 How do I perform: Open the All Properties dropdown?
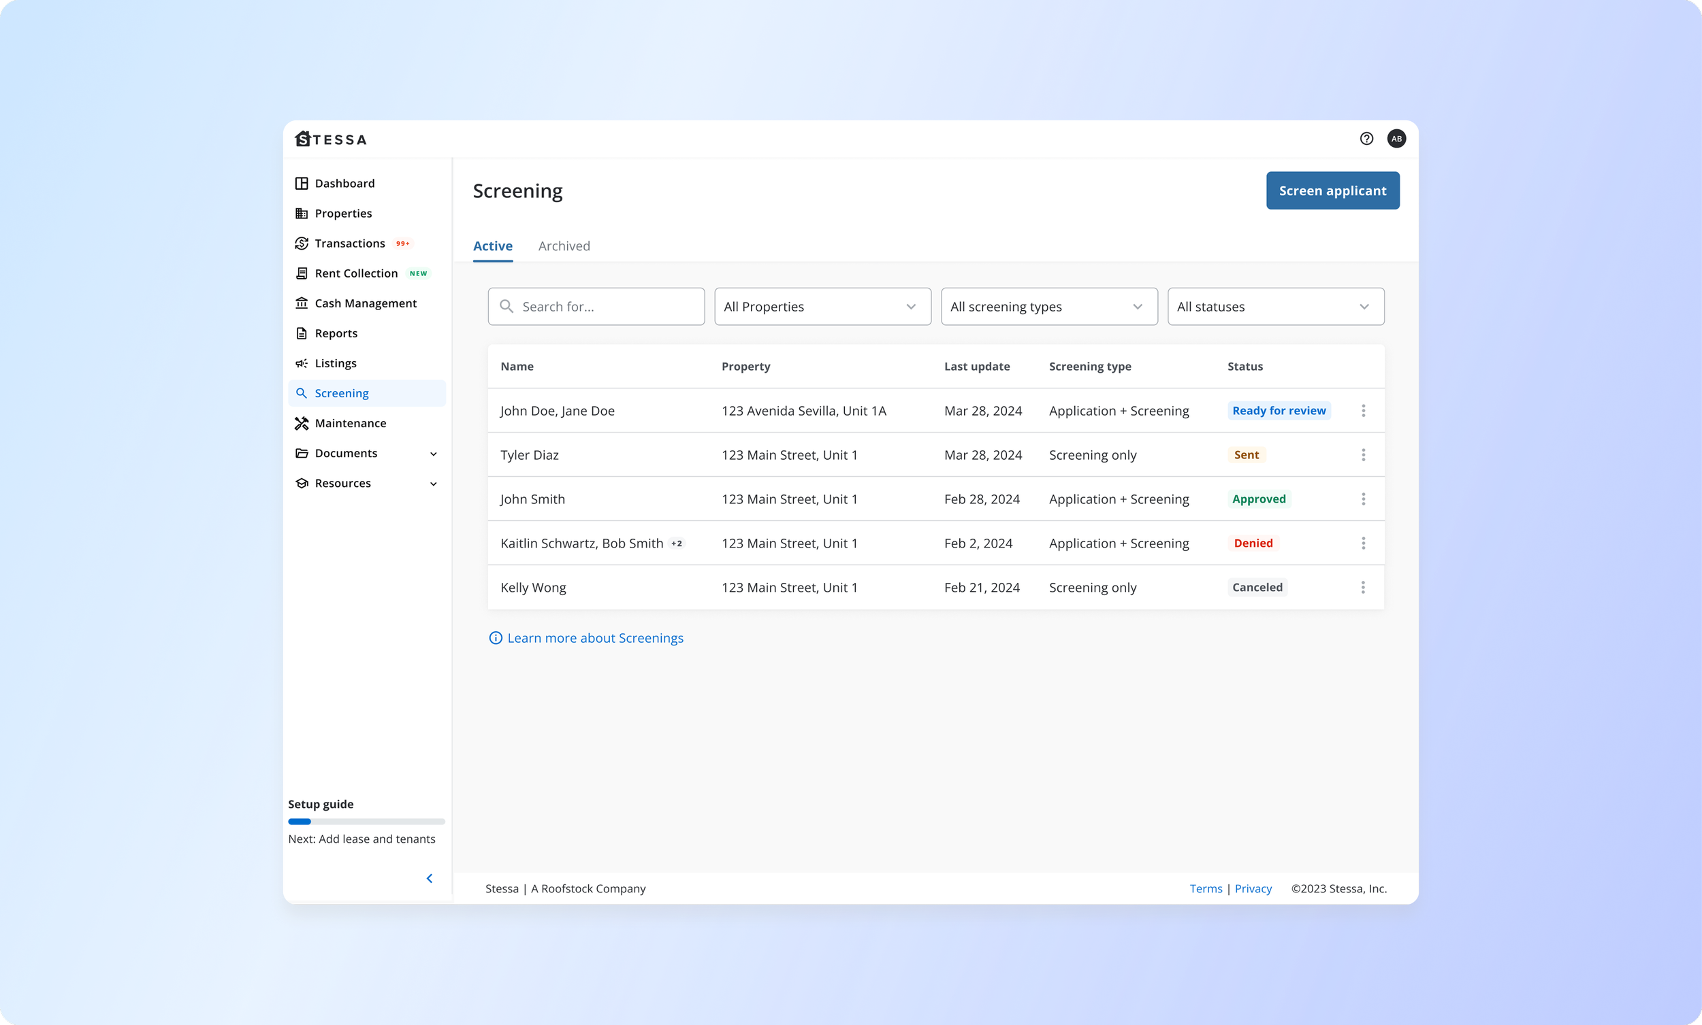(x=822, y=307)
